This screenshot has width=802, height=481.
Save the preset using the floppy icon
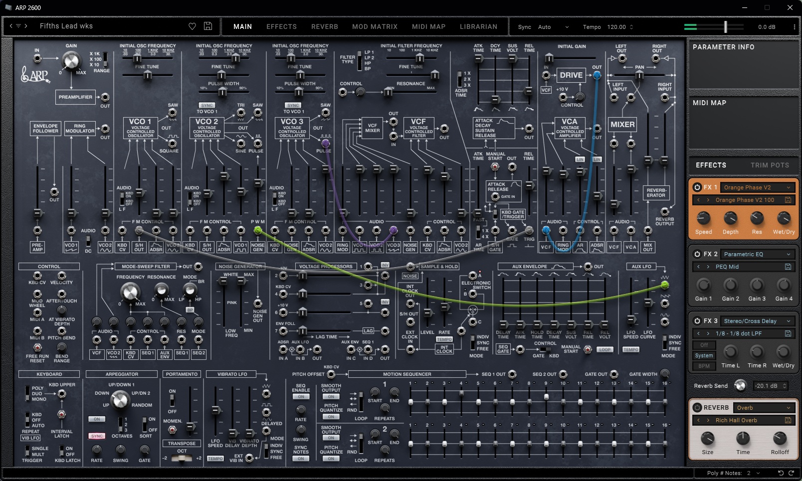point(208,26)
